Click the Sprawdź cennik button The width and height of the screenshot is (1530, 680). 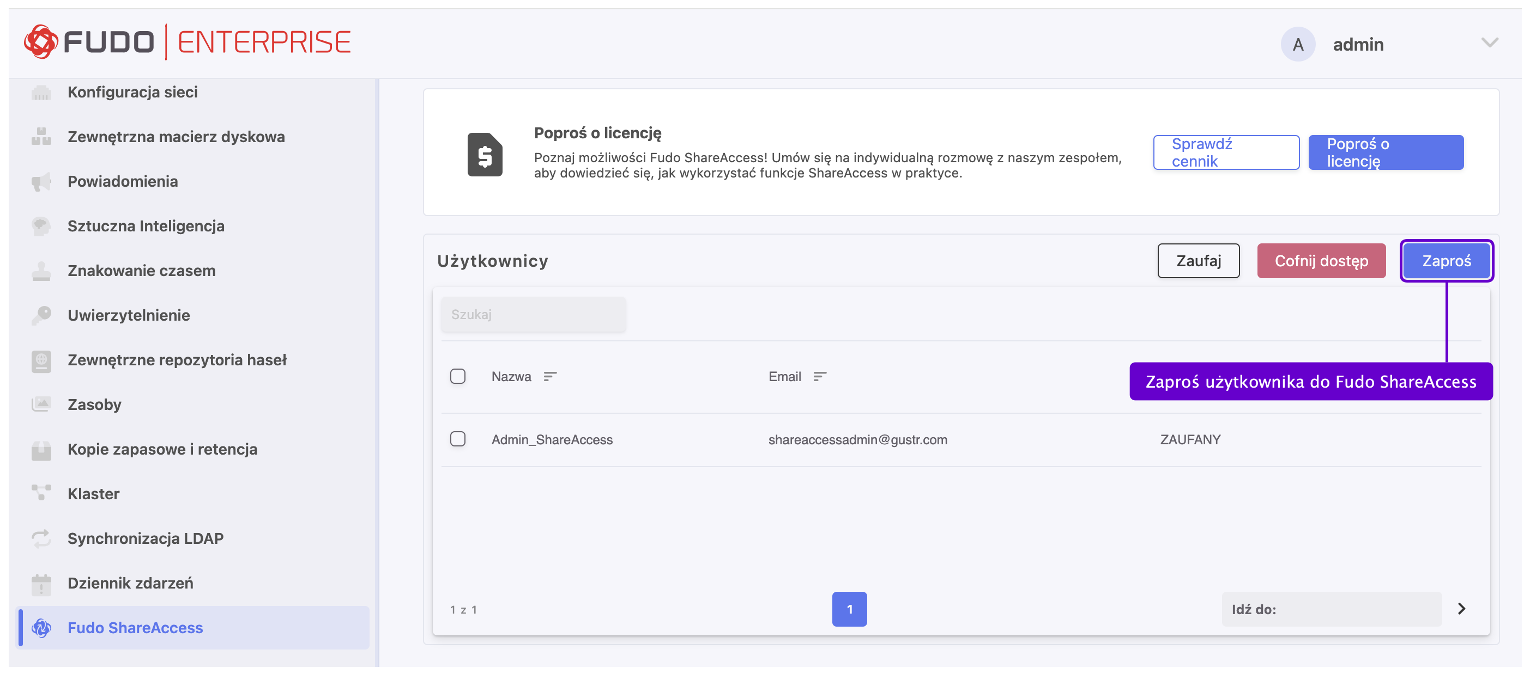coord(1225,152)
